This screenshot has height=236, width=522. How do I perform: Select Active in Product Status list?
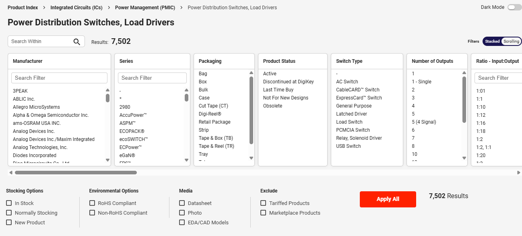(x=270, y=74)
